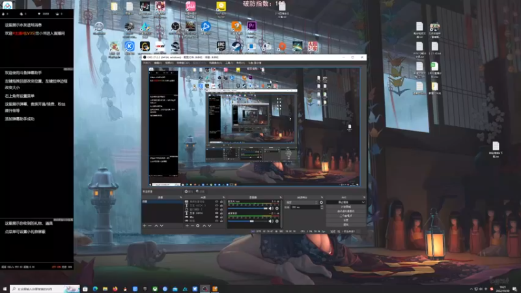Open the Edit menu in OBS
This screenshot has width=521, height=293.
158,63
